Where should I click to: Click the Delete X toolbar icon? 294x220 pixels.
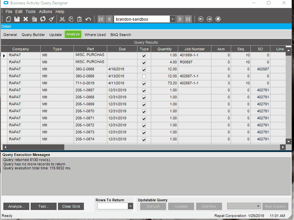tap(26, 19)
